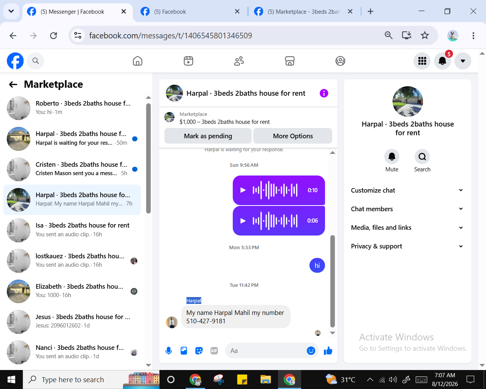The width and height of the screenshot is (486, 389).
Task: Click the address bar URL
Action: tap(170, 35)
